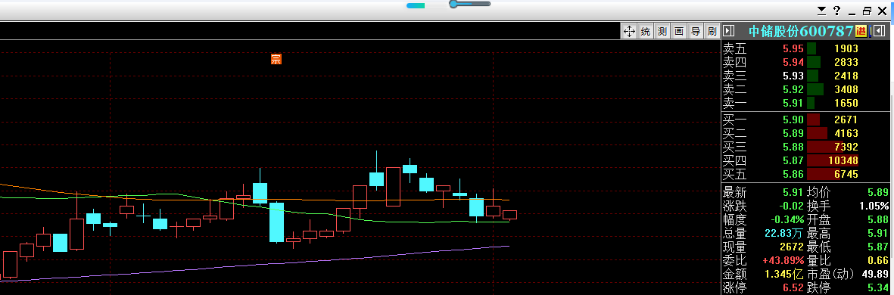
Task: Click 涨停 value 6.52
Action: (x=793, y=288)
